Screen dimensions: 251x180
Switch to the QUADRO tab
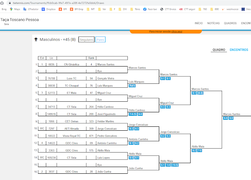point(219,50)
